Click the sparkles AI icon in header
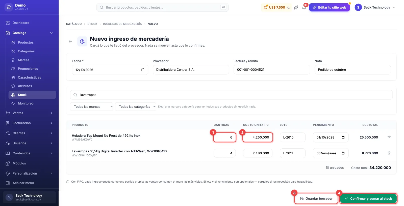The width and height of the screenshot is (404, 206). point(296,7)
